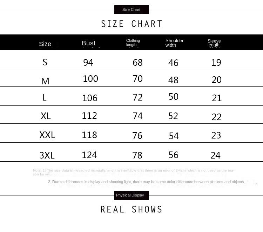Screen dimensions: 263x232
Task: Select the bust value 124 for 3XL
Action: tap(89, 155)
